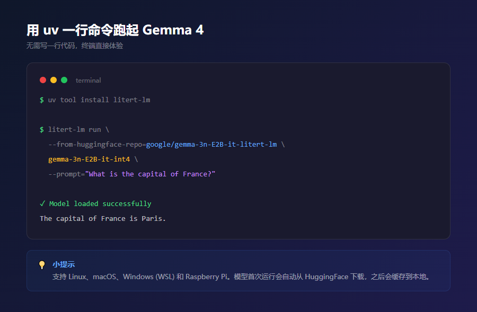The image size is (477, 312).
Task: Click the yellow minimize dot in terminal header
Action: click(54, 80)
